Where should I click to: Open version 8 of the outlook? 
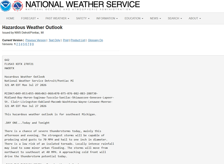(x=31, y=44)
